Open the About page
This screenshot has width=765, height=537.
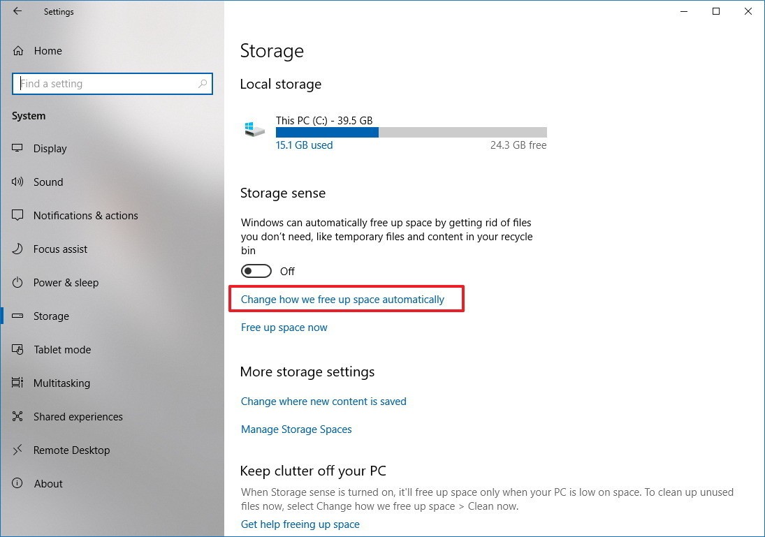pyautogui.click(x=48, y=484)
